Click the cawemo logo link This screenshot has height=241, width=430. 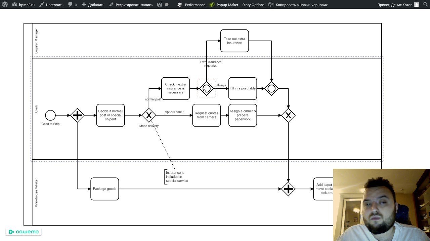pyautogui.click(x=24, y=232)
